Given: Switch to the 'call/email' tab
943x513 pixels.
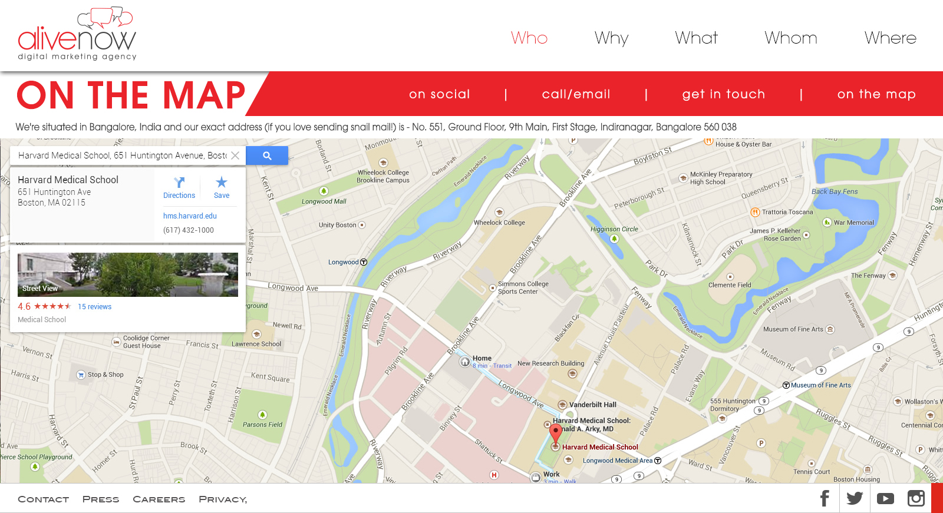Looking at the screenshot, I should 576,94.
